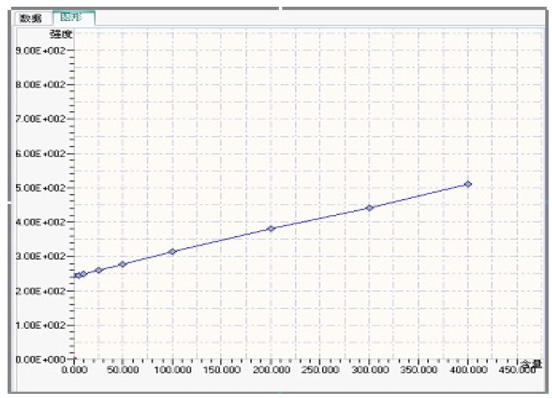Click the calibration line between 200.000 and 300.000
The image size is (552, 398).
(320, 218)
